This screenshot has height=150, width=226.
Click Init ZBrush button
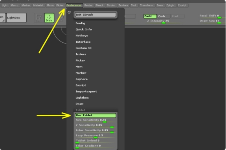point(96,14)
